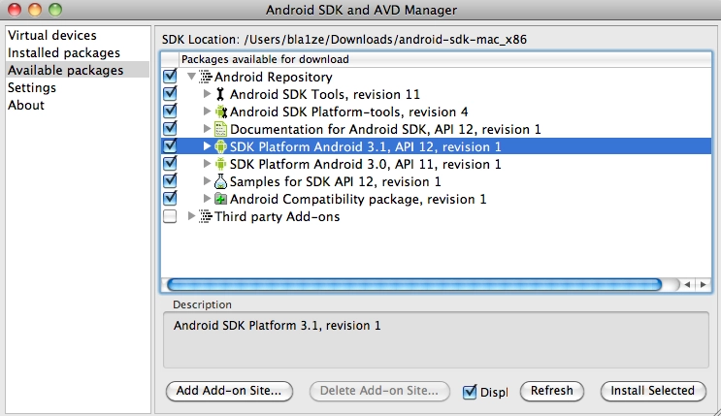Click the green Android icon for API 11
721x416 pixels.
click(x=220, y=164)
